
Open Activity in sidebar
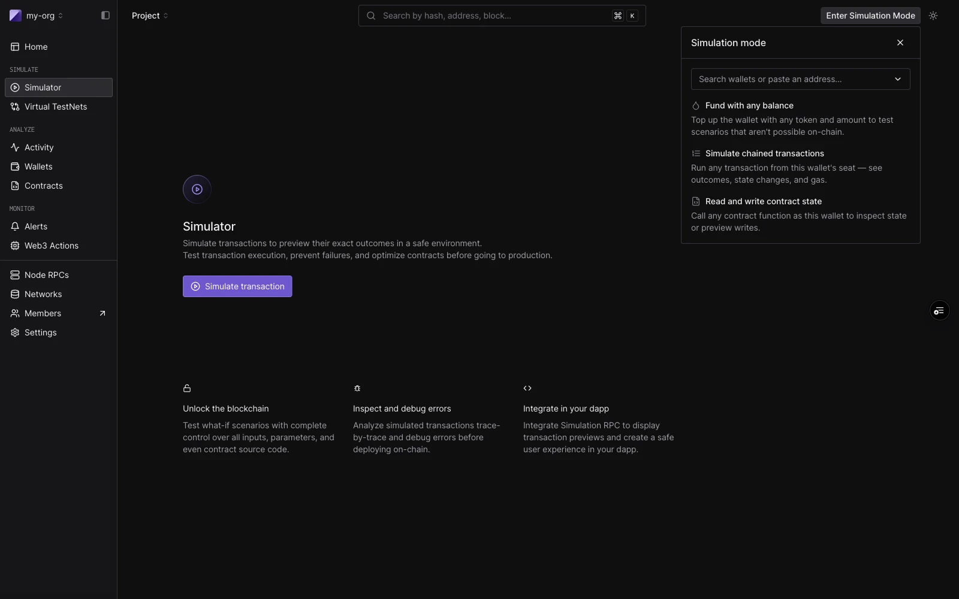[59, 147]
